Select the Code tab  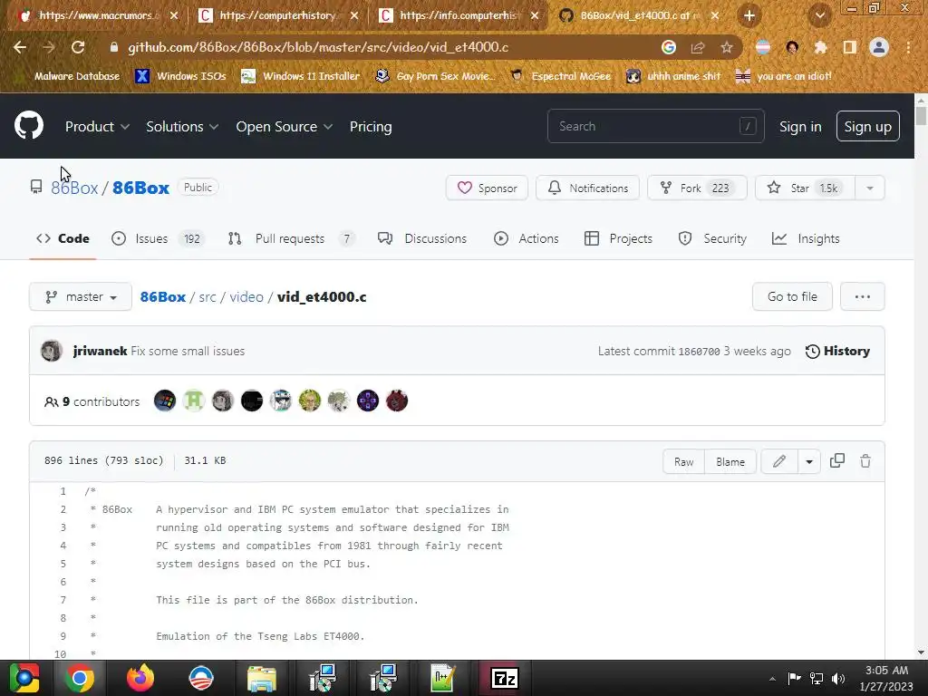[x=63, y=238]
